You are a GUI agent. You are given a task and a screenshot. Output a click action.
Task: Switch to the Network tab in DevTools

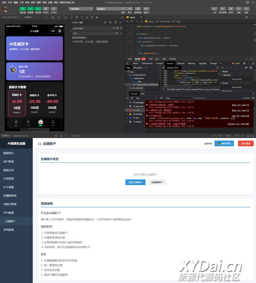tap(181, 63)
